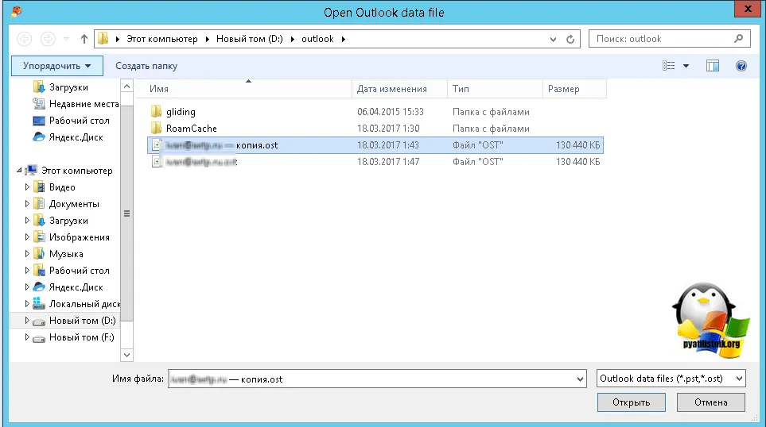Screen dimensions: 766x427
Task: Click the 'Отмена' button
Action: (x=711, y=402)
